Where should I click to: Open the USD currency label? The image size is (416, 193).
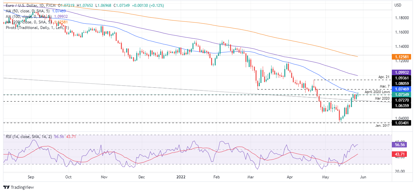click(398, 5)
